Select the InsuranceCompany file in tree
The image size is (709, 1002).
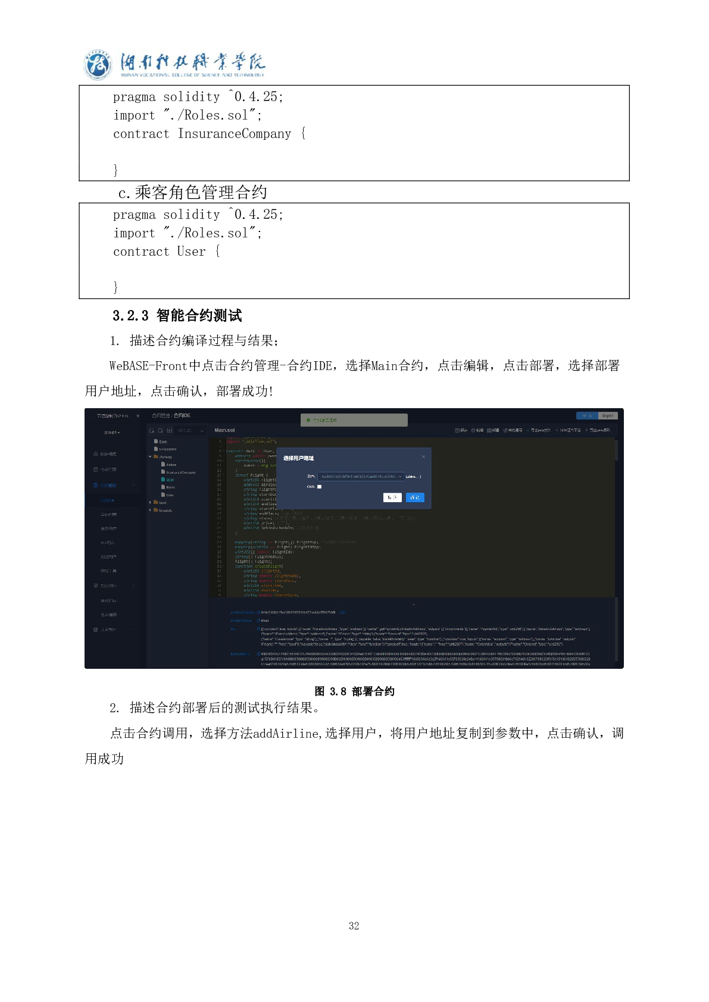180,472
